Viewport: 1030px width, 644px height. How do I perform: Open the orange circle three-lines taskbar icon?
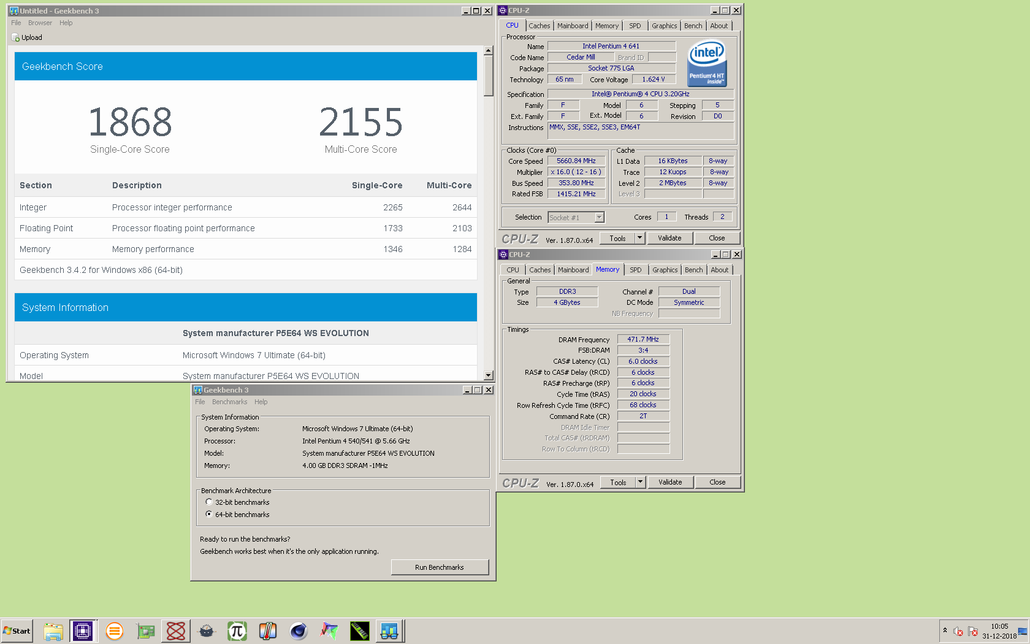click(115, 631)
